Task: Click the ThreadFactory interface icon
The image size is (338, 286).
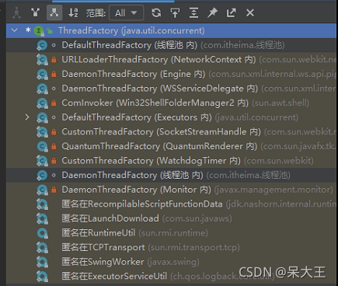Action: pos(39,31)
